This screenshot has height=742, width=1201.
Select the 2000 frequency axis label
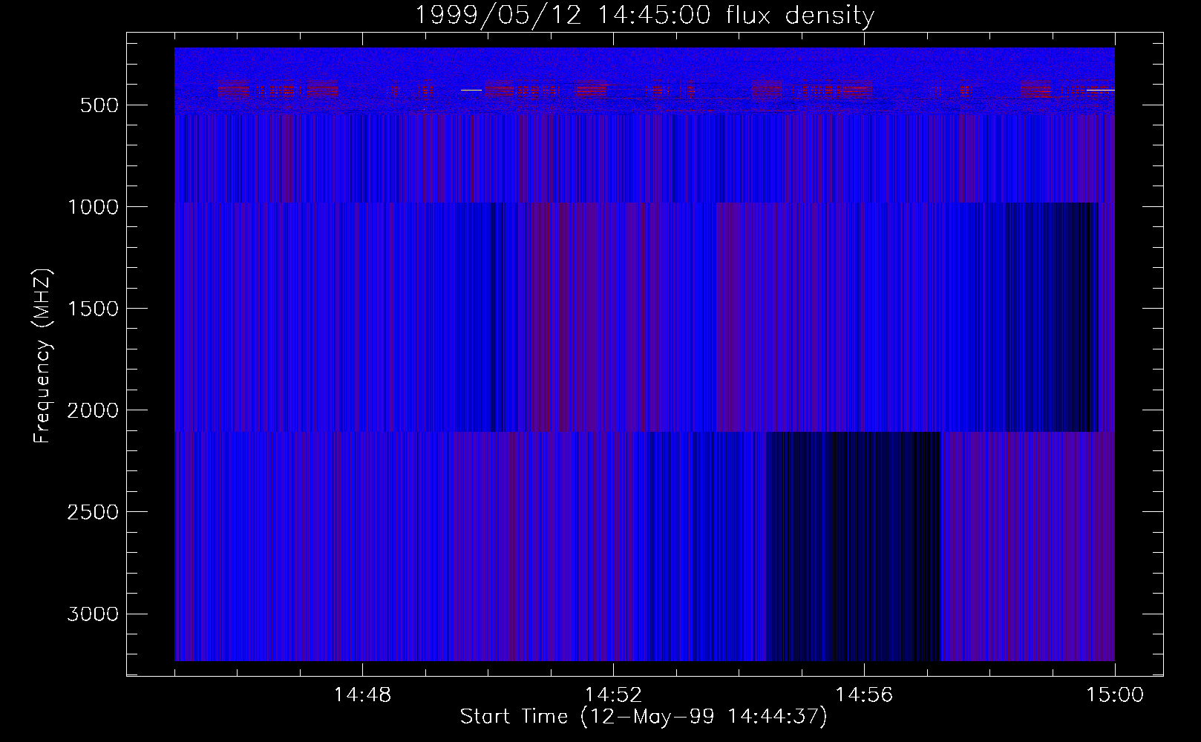pos(93,410)
